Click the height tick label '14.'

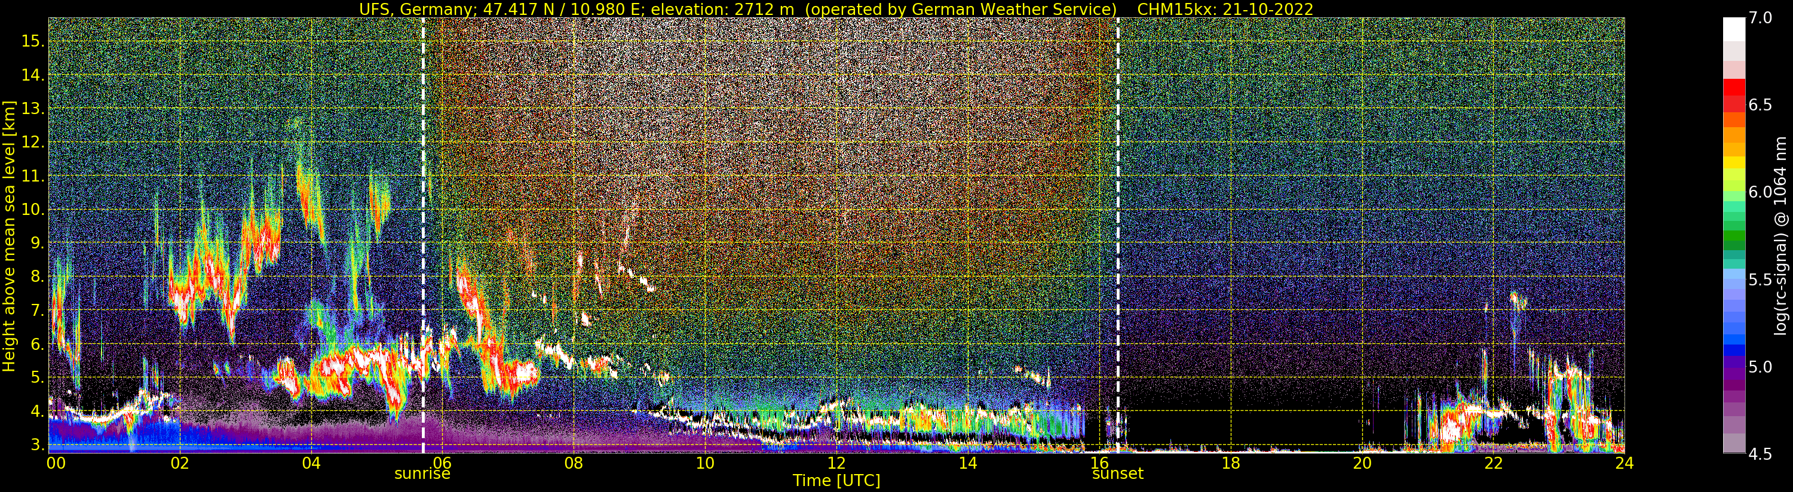click(33, 75)
